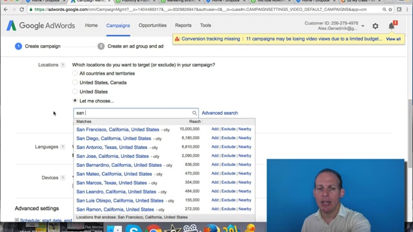Click the Advanced search link
The height and width of the screenshot is (232, 413).
tap(219, 113)
